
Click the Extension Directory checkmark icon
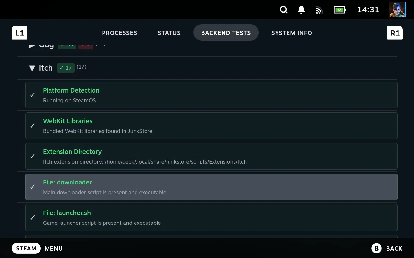coord(33,156)
